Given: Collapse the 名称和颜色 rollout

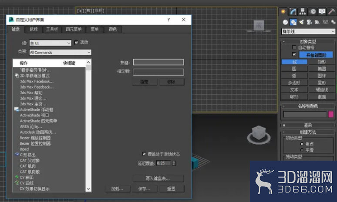Looking at the screenshot, I should (308, 106).
